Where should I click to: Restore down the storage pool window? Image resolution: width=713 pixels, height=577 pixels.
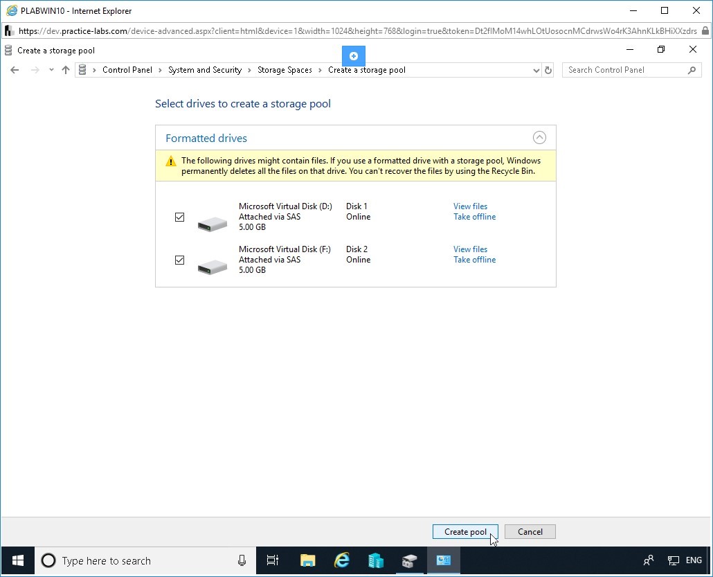[661, 50]
